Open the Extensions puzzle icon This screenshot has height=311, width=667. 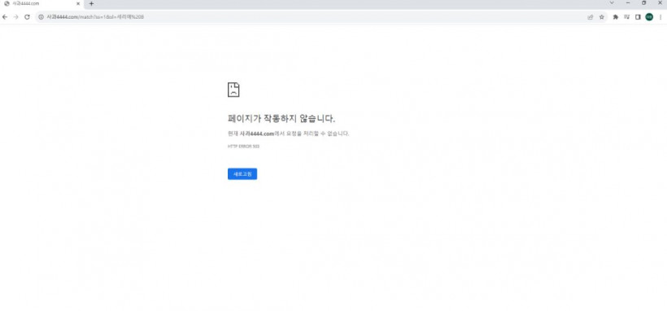(x=615, y=17)
